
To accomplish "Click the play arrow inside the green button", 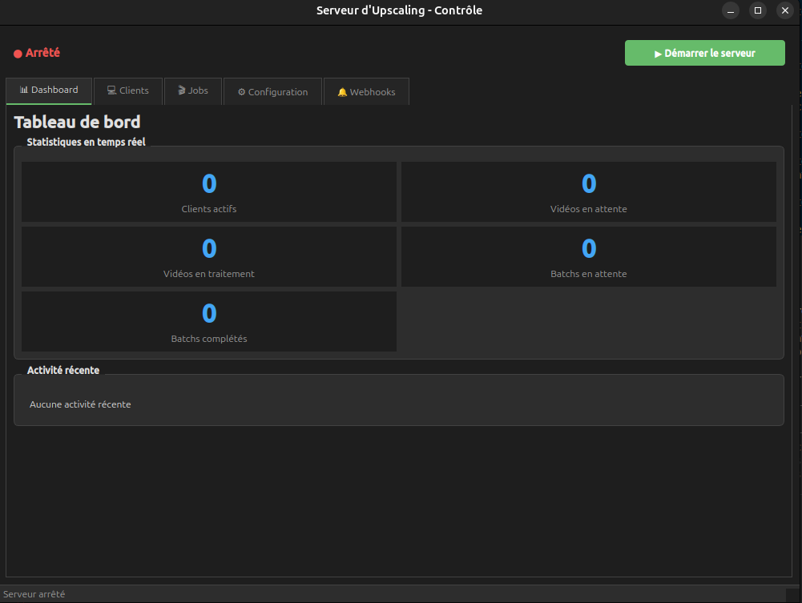I will 658,51.
